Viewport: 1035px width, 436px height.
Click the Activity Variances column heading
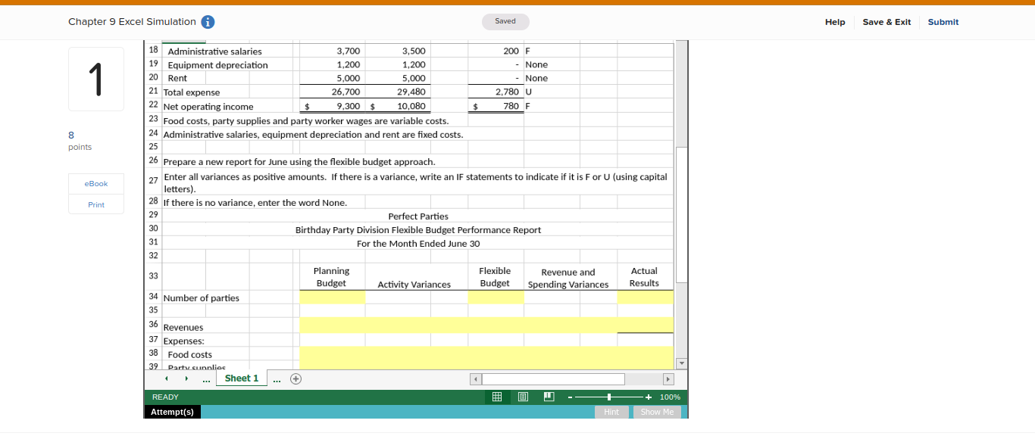point(414,285)
